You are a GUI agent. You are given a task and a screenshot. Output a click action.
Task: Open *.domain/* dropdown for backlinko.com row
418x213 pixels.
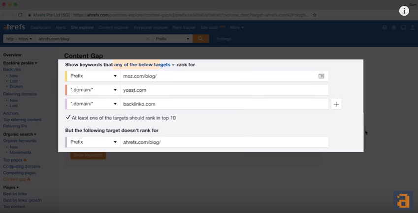94,104
